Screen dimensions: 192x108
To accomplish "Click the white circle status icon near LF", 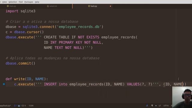I will tap(156, 106).
